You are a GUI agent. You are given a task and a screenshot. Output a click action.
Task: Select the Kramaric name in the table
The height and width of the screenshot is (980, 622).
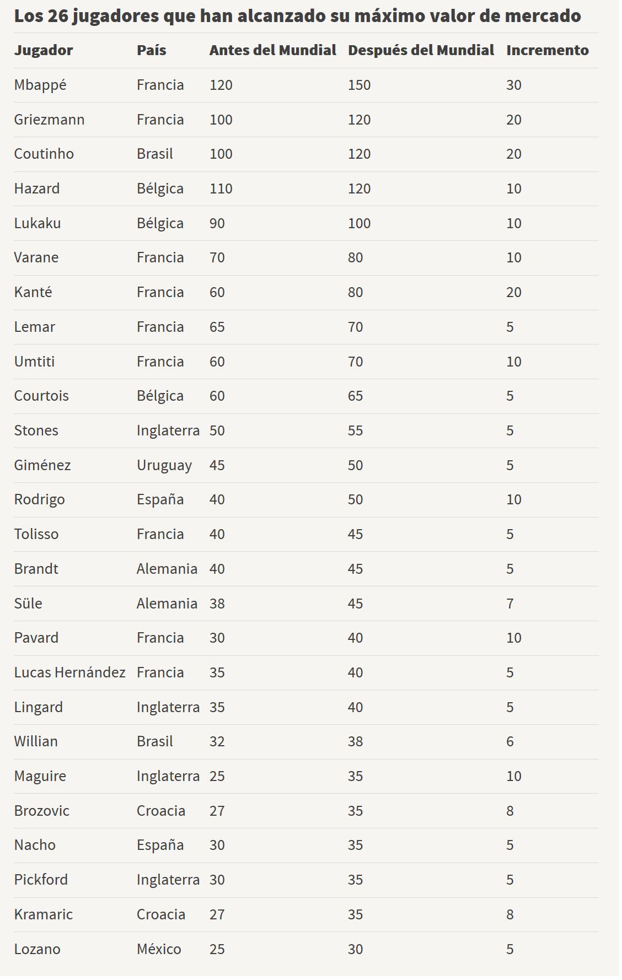[44, 914]
